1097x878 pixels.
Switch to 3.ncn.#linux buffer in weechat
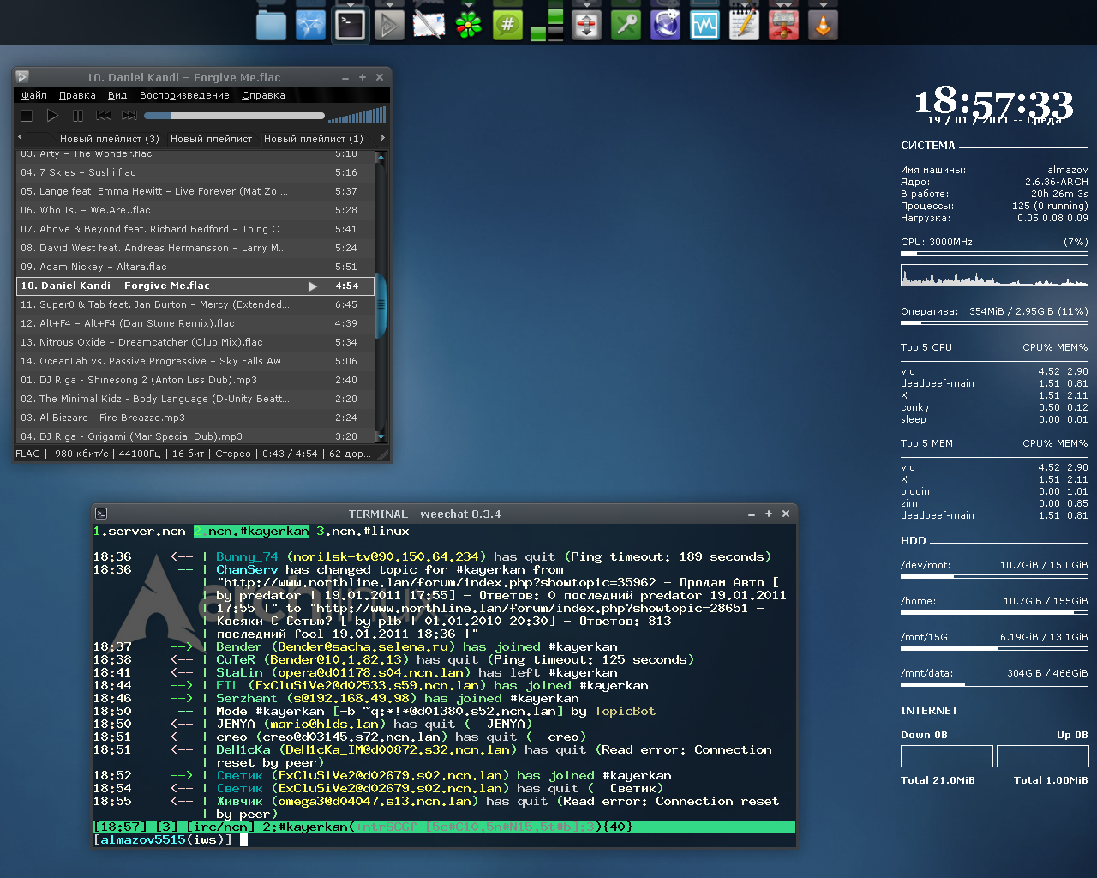[x=363, y=532]
